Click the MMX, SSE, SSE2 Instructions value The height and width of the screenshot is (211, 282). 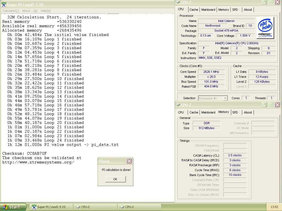point(237,58)
